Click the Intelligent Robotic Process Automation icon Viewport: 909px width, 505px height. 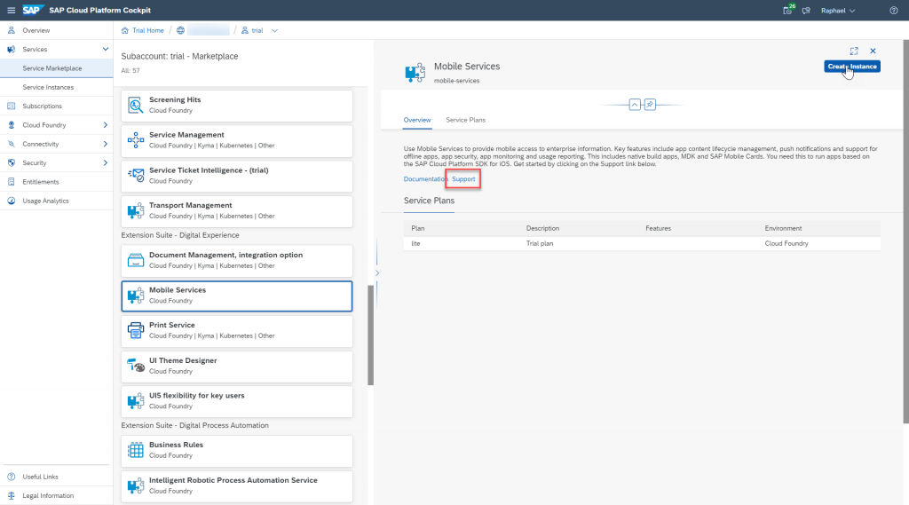pos(136,485)
